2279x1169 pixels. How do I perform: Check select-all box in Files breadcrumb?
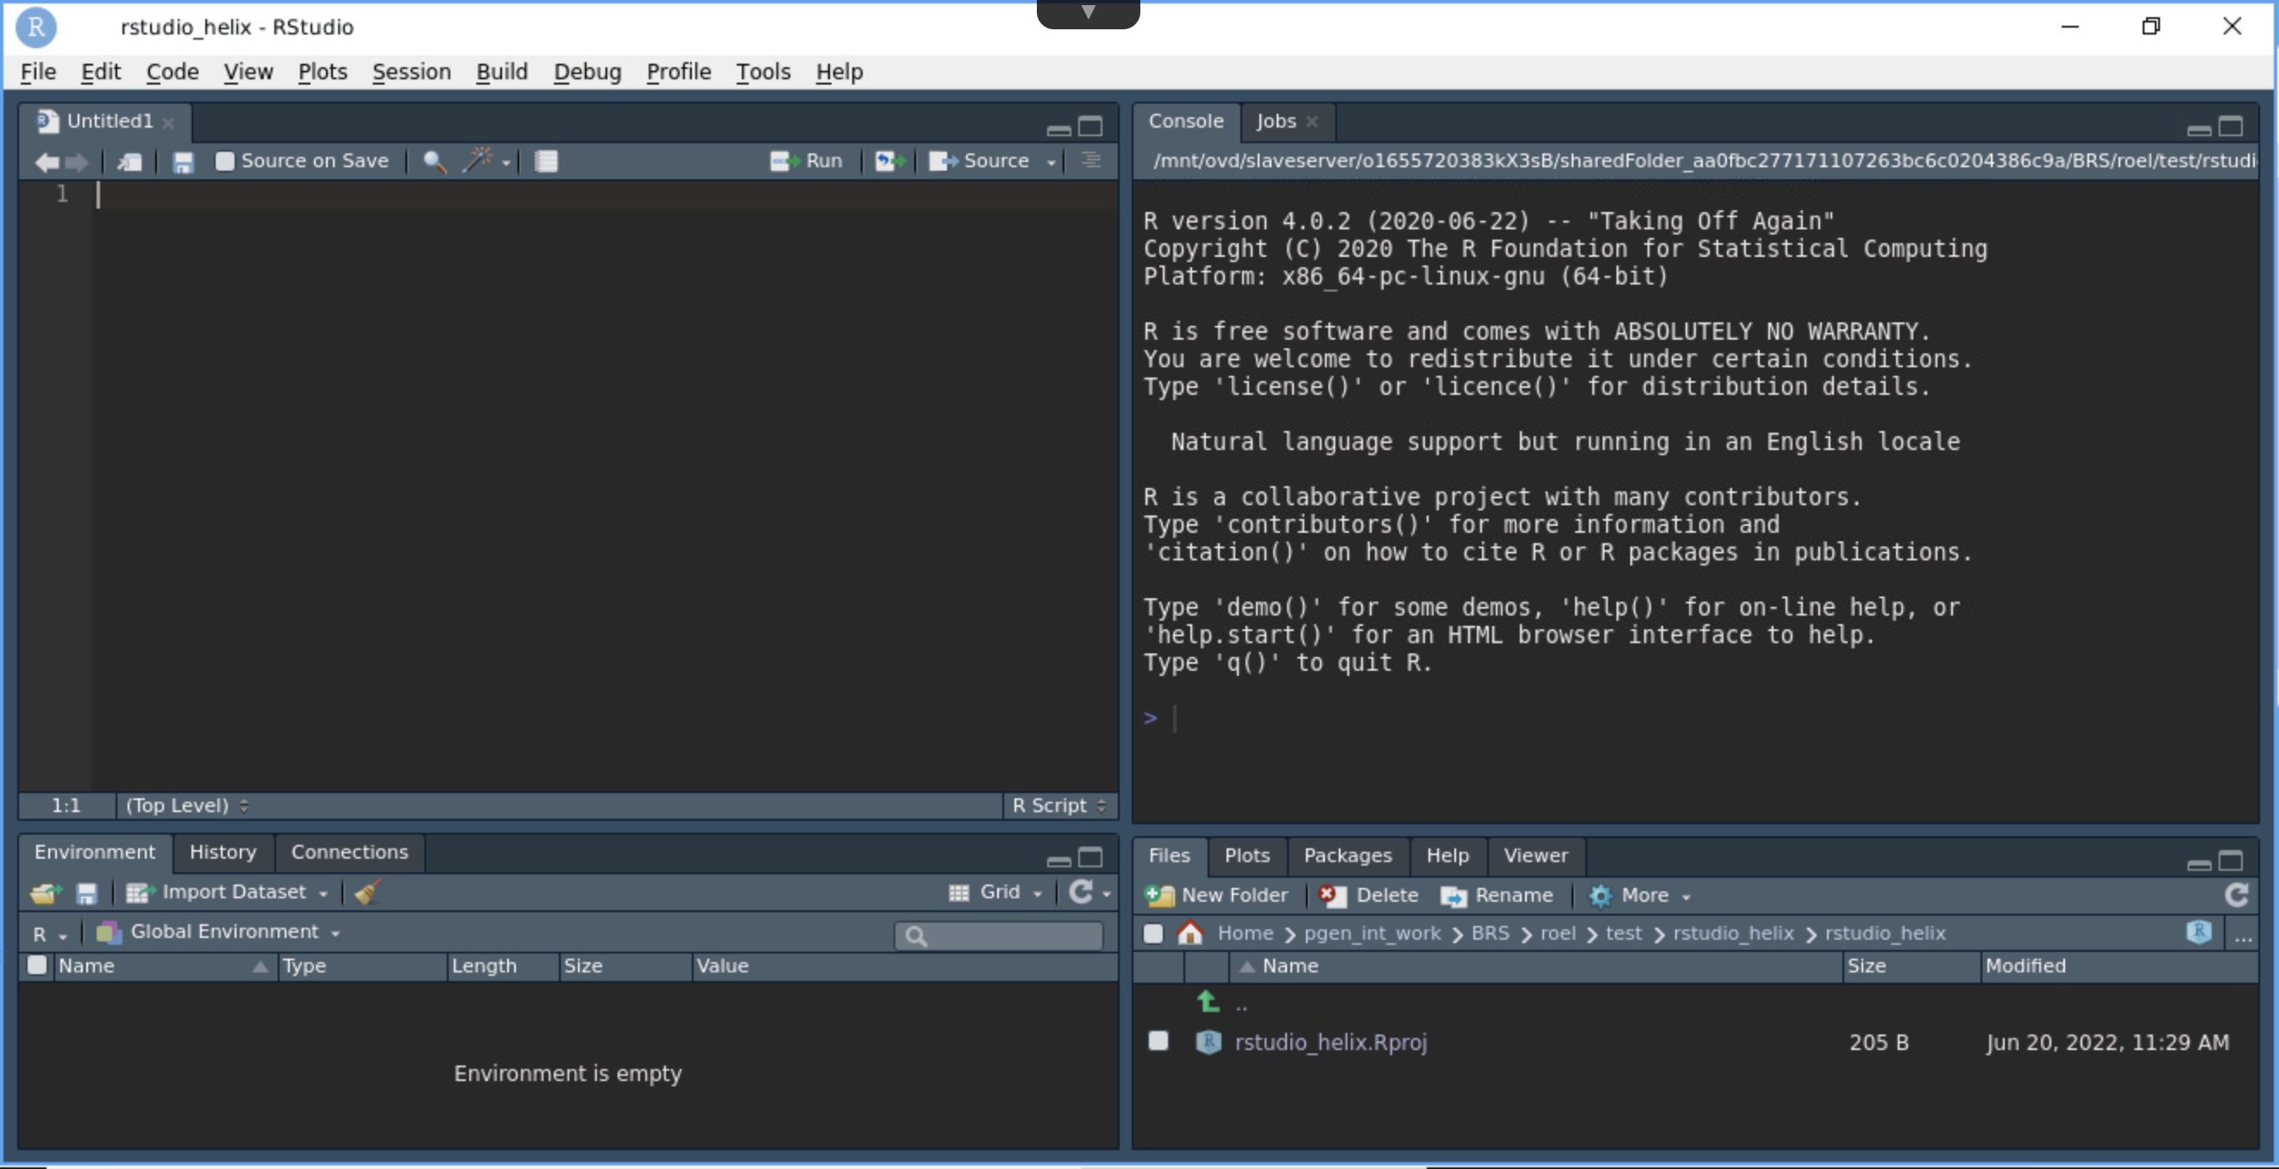(1152, 933)
